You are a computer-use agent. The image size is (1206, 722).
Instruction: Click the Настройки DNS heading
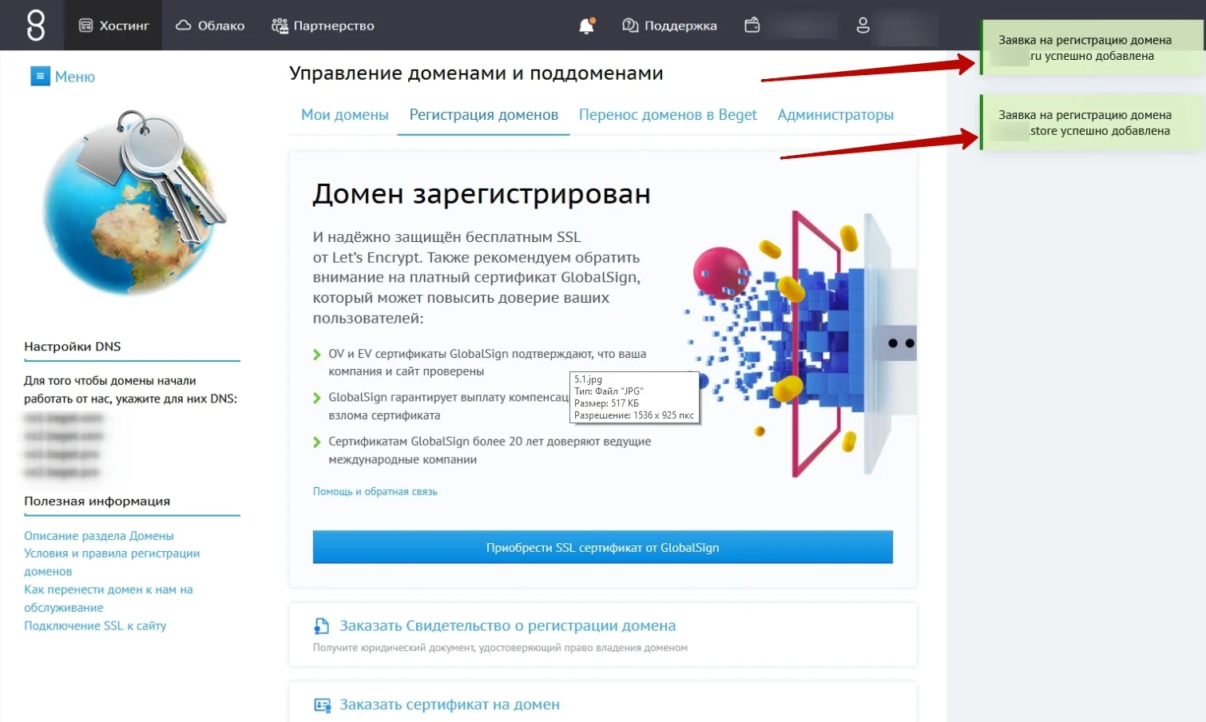point(72,347)
